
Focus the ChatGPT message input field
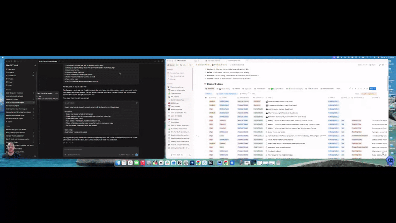point(101,149)
